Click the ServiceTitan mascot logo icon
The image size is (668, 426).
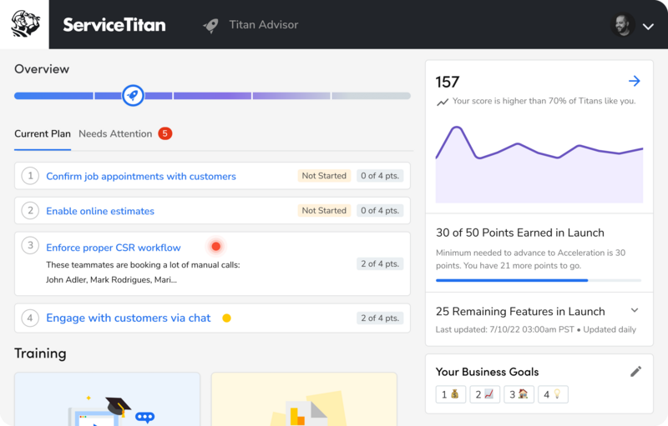click(x=25, y=24)
